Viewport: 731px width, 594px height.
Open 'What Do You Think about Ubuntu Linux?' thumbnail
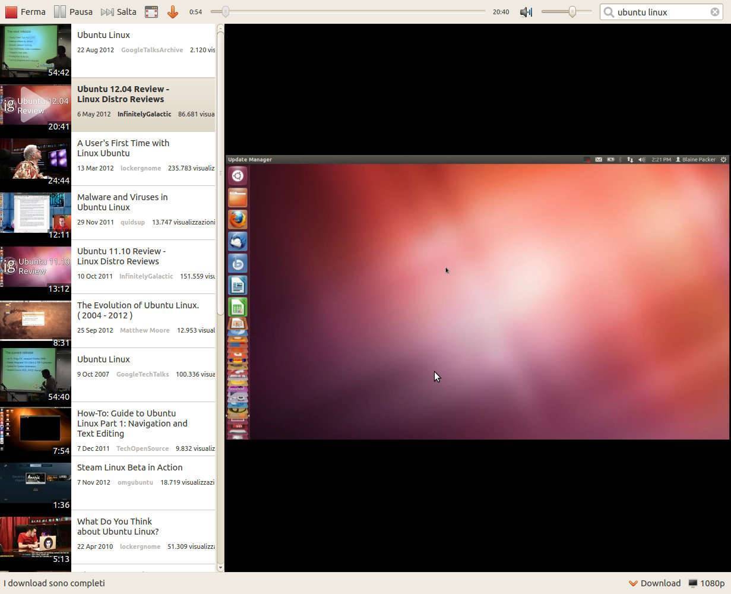[x=36, y=538]
